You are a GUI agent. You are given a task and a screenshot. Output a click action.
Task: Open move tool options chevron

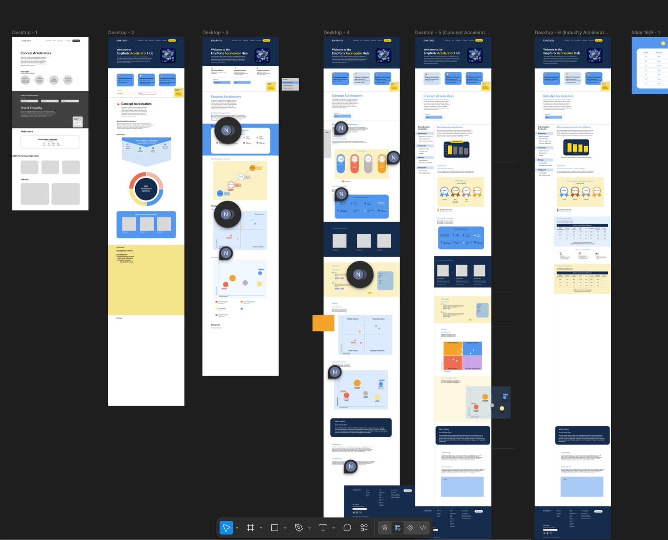[x=237, y=528]
